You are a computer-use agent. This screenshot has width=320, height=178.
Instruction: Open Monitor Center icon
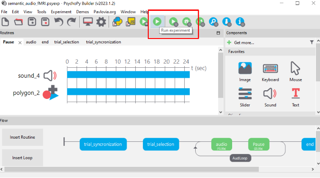coord(88,22)
